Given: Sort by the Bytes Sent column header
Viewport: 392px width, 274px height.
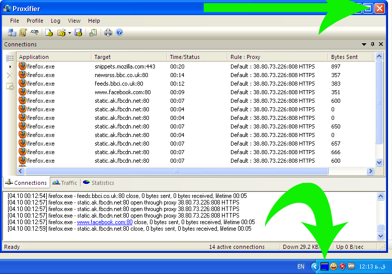Looking at the screenshot, I should click(351, 57).
